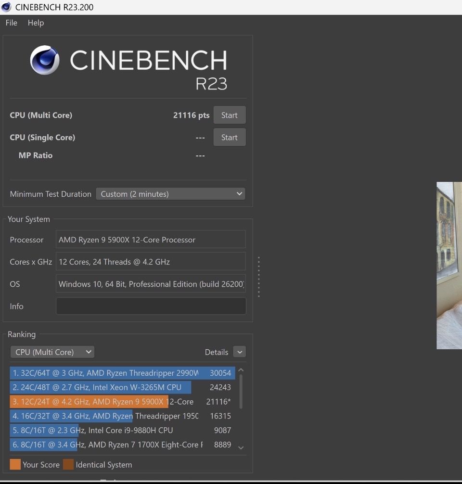The width and height of the screenshot is (462, 484).
Task: Click the Cinebench sphere logo
Action: (45, 61)
